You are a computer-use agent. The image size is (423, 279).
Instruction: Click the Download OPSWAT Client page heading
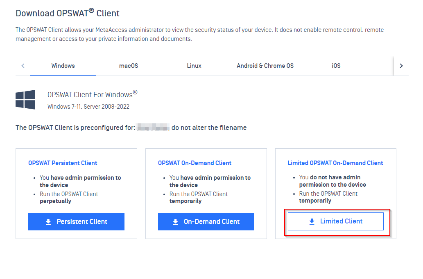68,13
